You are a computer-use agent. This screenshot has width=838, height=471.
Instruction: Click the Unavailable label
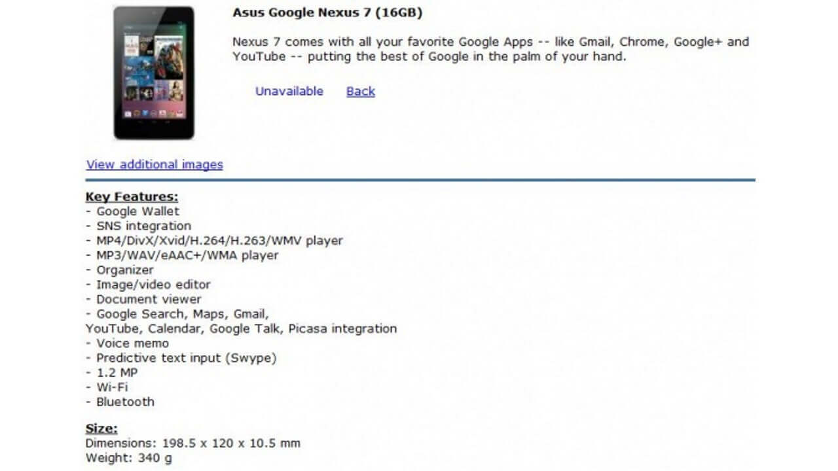287,92
